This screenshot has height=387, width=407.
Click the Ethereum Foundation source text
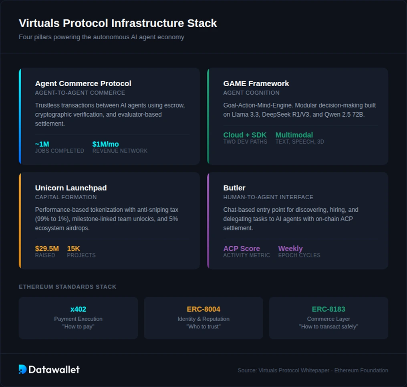pyautogui.click(x=361, y=370)
